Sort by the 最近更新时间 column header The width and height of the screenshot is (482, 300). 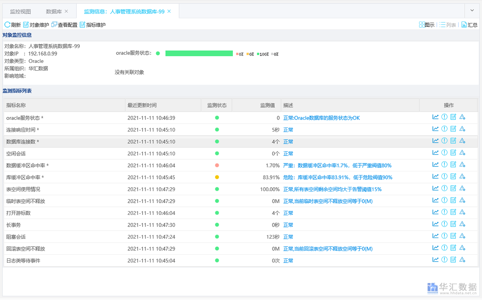click(x=142, y=105)
